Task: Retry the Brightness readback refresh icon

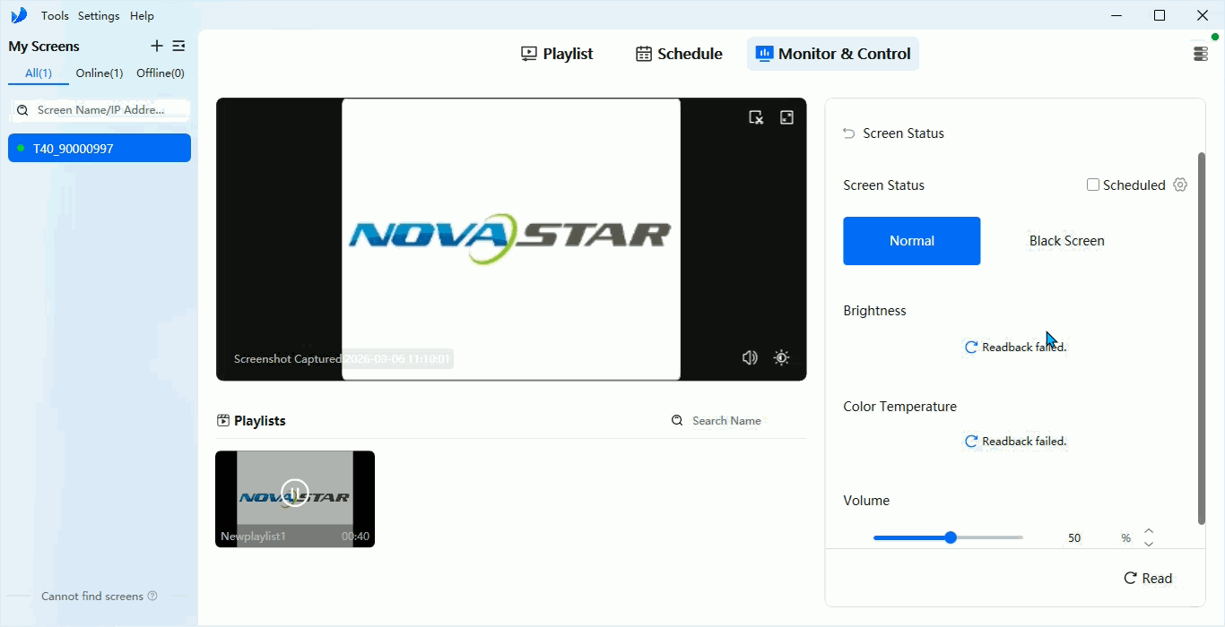Action: (970, 348)
